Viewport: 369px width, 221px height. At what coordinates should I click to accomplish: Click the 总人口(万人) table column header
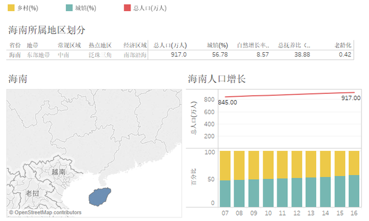coord(170,45)
